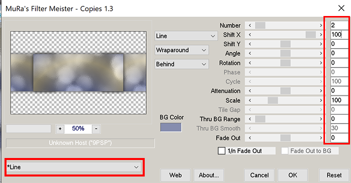Viewport: 351px width, 183px height.
Task: Enable the 1/n Fade Out checkbox
Action: pyautogui.click(x=222, y=151)
